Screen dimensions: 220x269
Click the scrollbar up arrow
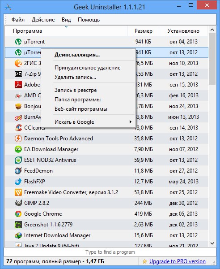(x=212, y=30)
